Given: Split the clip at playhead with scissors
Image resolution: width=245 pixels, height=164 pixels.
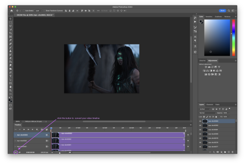Looking at the screenshot, I should 42,130.
